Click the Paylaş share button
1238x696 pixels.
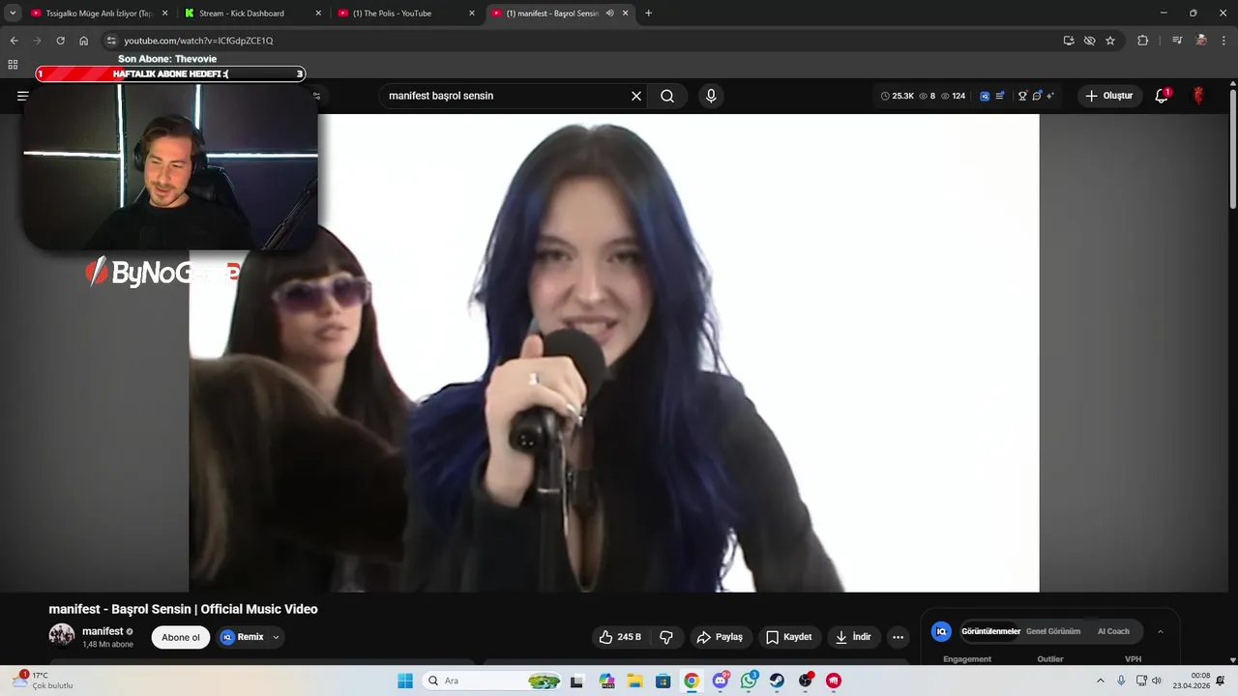(x=721, y=637)
